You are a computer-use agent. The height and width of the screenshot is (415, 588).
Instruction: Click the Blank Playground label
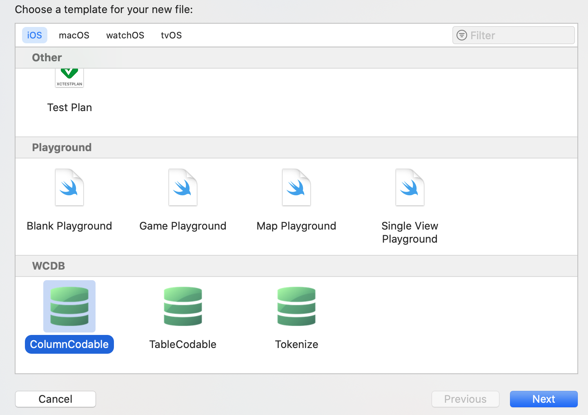(69, 226)
